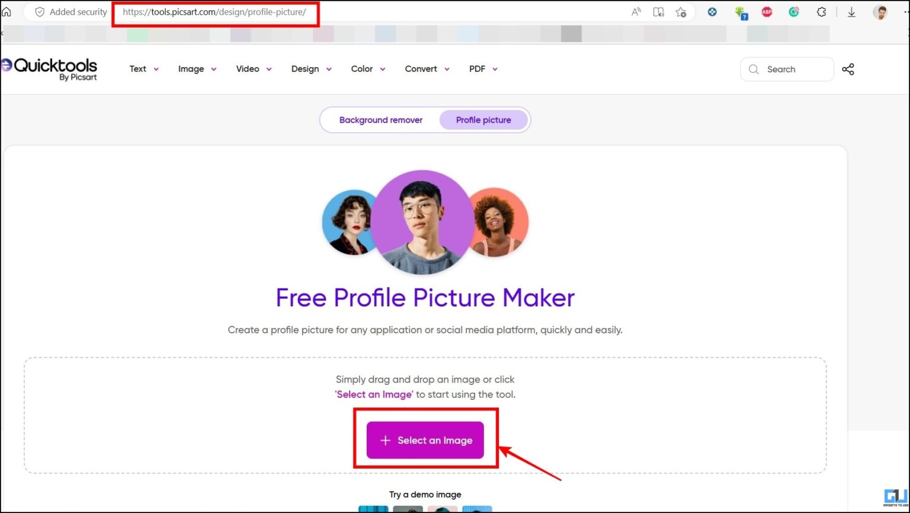The height and width of the screenshot is (513, 910).
Task: Click the search magnifier icon
Action: pos(753,69)
